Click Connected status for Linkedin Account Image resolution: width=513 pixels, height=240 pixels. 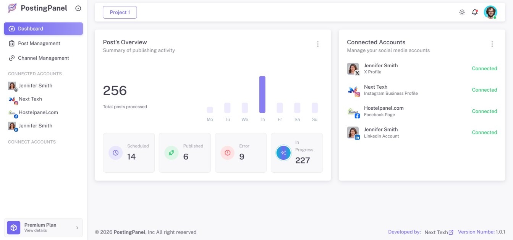tap(484, 132)
